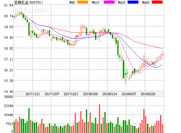Select the MA60 legend label

[146, 2]
